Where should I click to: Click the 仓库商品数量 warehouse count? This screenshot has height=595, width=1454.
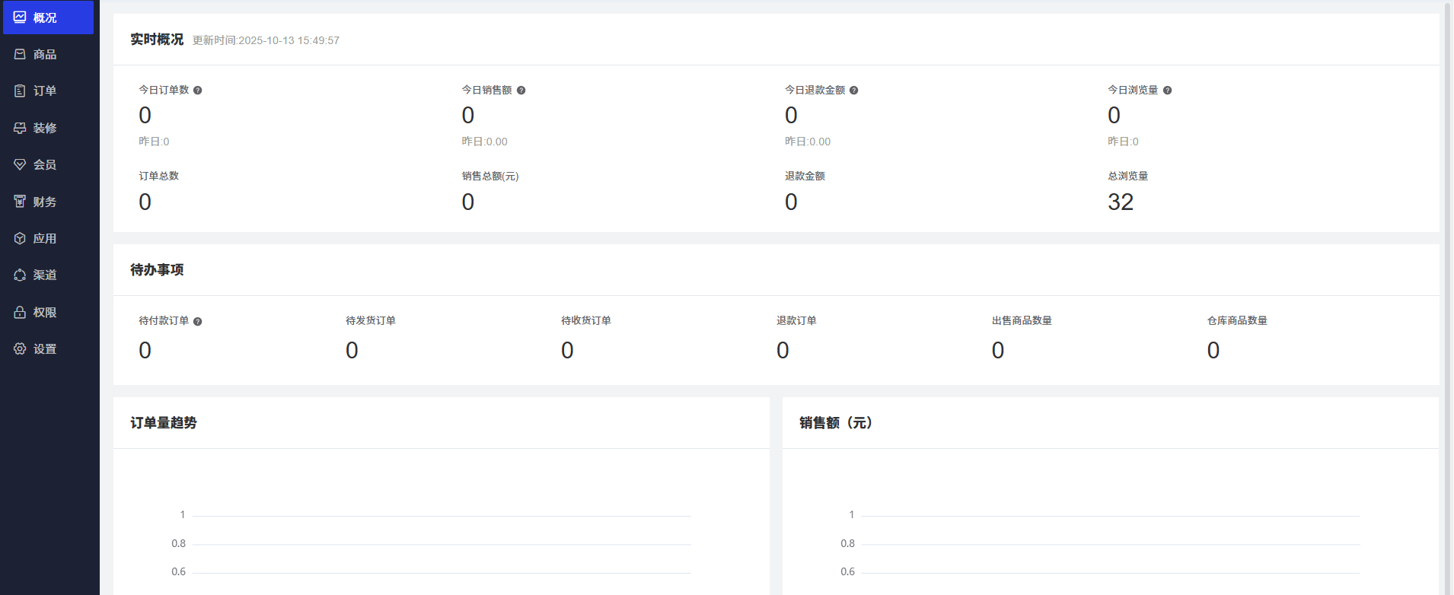click(1213, 350)
